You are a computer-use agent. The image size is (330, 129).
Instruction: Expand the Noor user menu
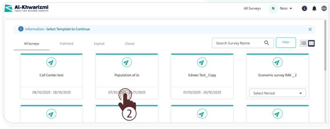[286, 9]
